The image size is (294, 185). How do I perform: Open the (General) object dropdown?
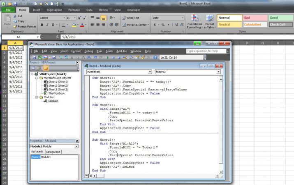click(150, 72)
